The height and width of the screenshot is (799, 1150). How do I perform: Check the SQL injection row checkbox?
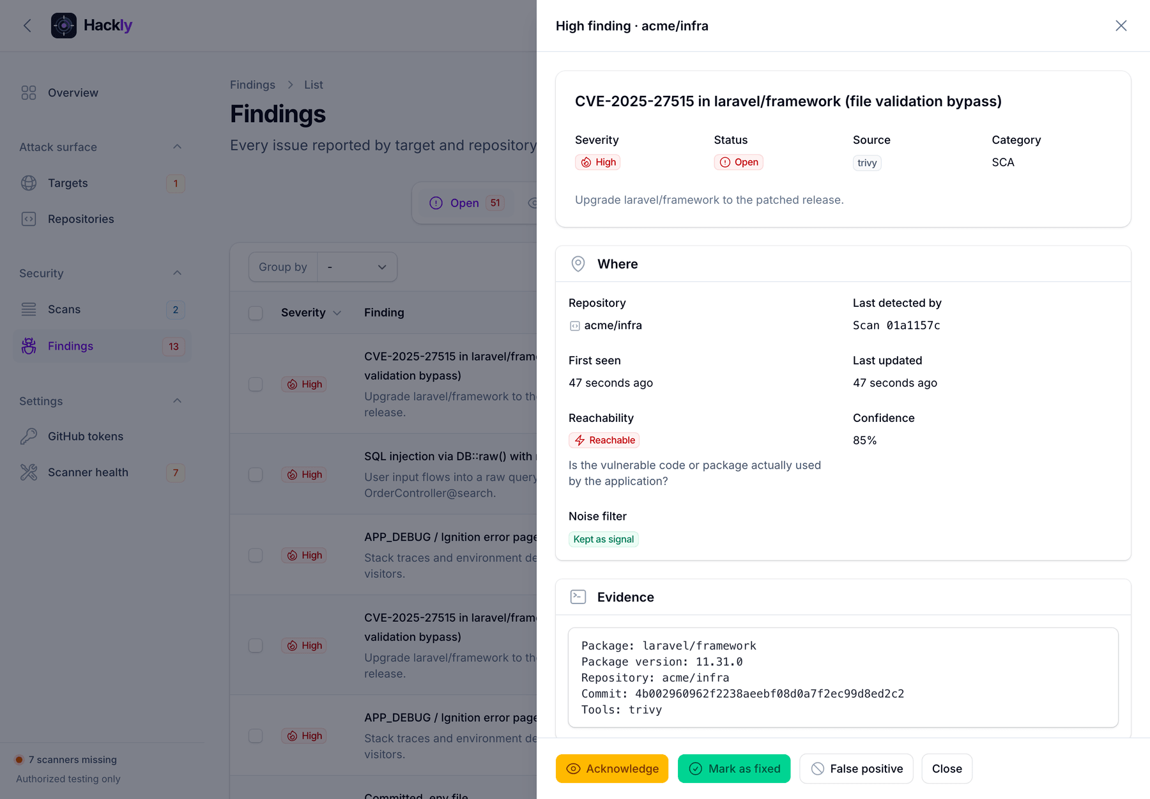click(x=256, y=474)
